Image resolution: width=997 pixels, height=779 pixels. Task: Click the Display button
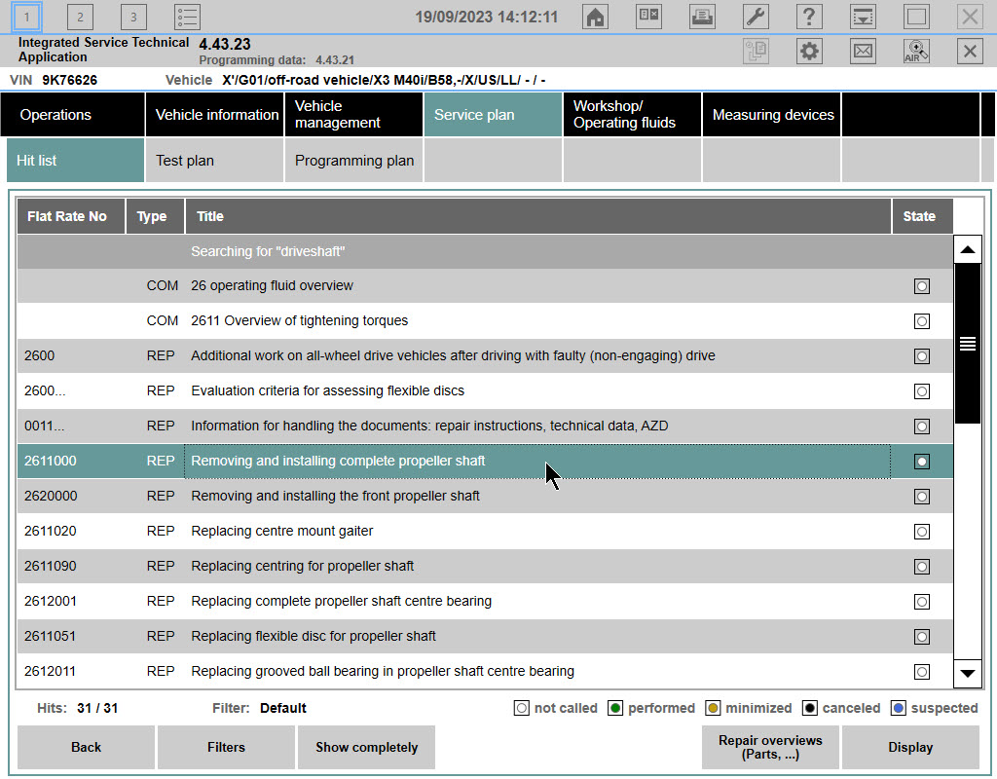[x=910, y=747]
